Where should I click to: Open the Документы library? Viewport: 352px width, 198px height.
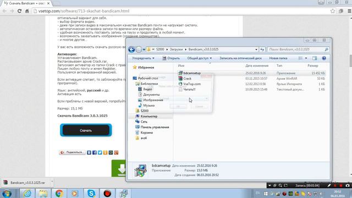pos(151,95)
